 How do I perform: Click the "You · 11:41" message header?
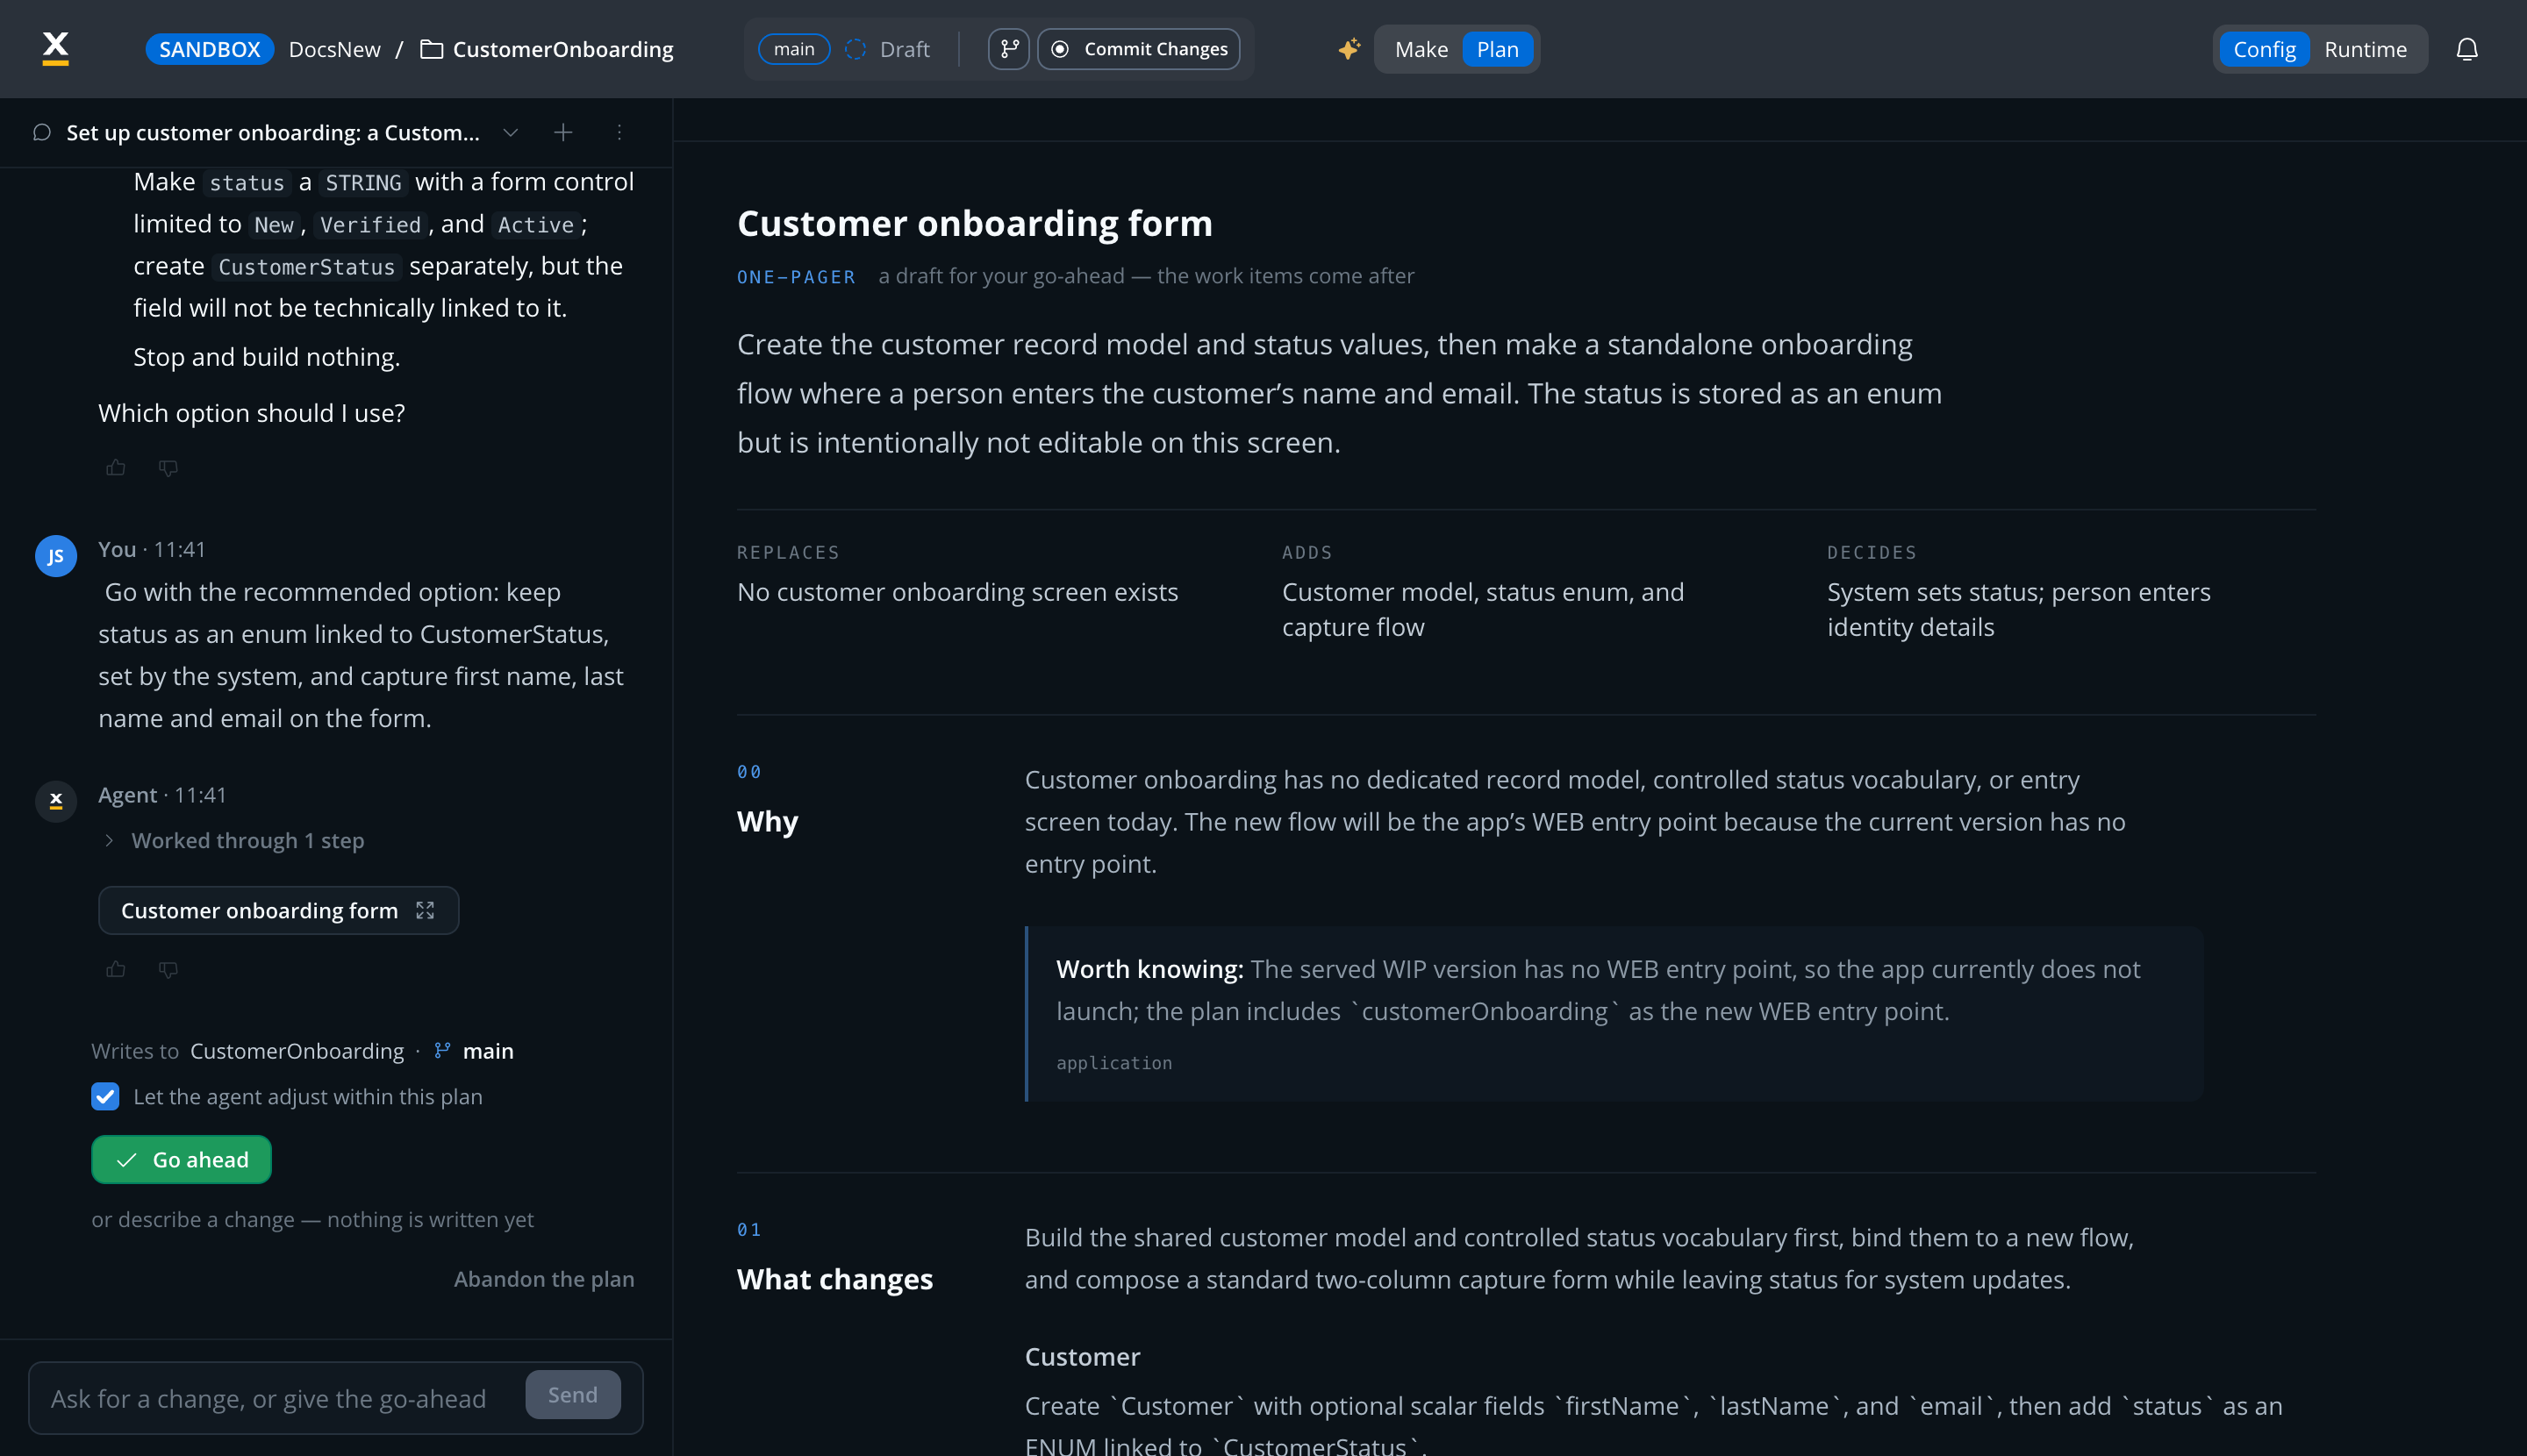point(152,549)
